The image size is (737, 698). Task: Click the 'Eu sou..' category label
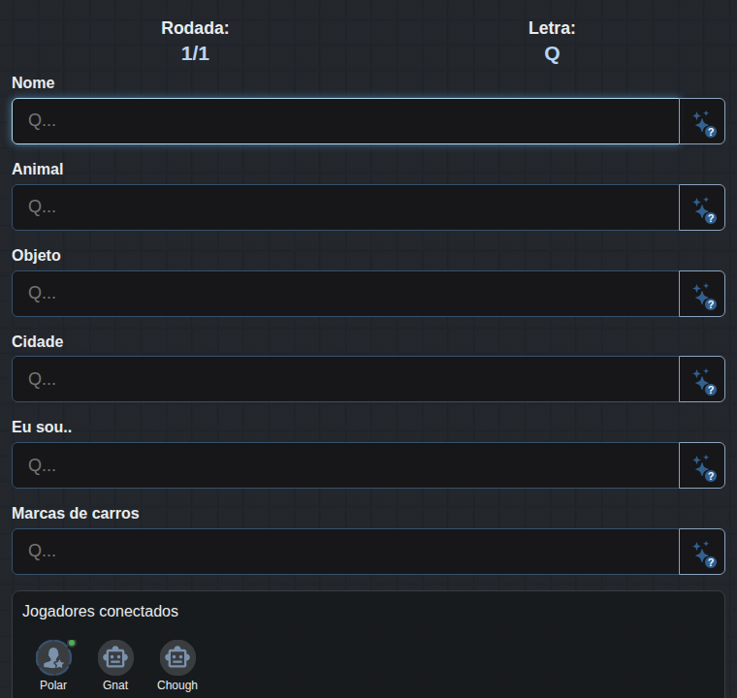[42, 428]
